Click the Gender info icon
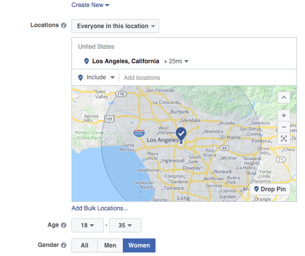Screen dimensions: 305x256 pyautogui.click(x=64, y=245)
